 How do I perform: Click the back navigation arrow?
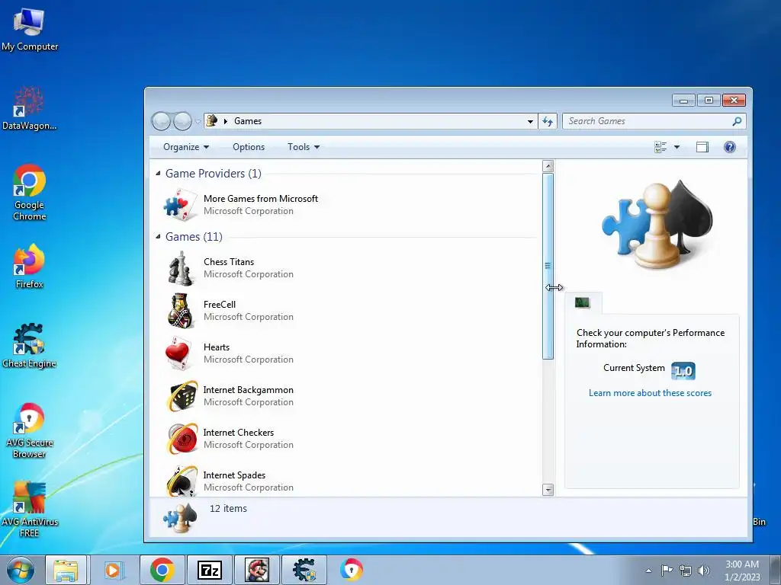[x=161, y=121]
